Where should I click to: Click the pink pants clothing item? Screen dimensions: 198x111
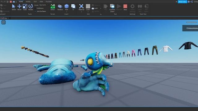coord(133,53)
